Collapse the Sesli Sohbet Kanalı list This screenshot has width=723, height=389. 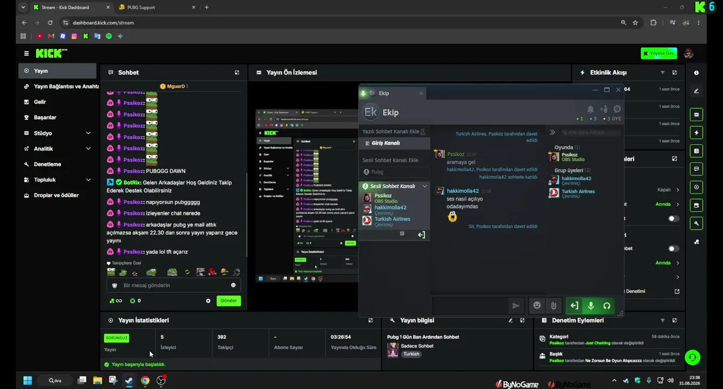click(424, 186)
